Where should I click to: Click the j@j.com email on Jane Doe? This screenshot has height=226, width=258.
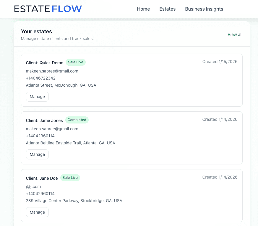coord(33,187)
